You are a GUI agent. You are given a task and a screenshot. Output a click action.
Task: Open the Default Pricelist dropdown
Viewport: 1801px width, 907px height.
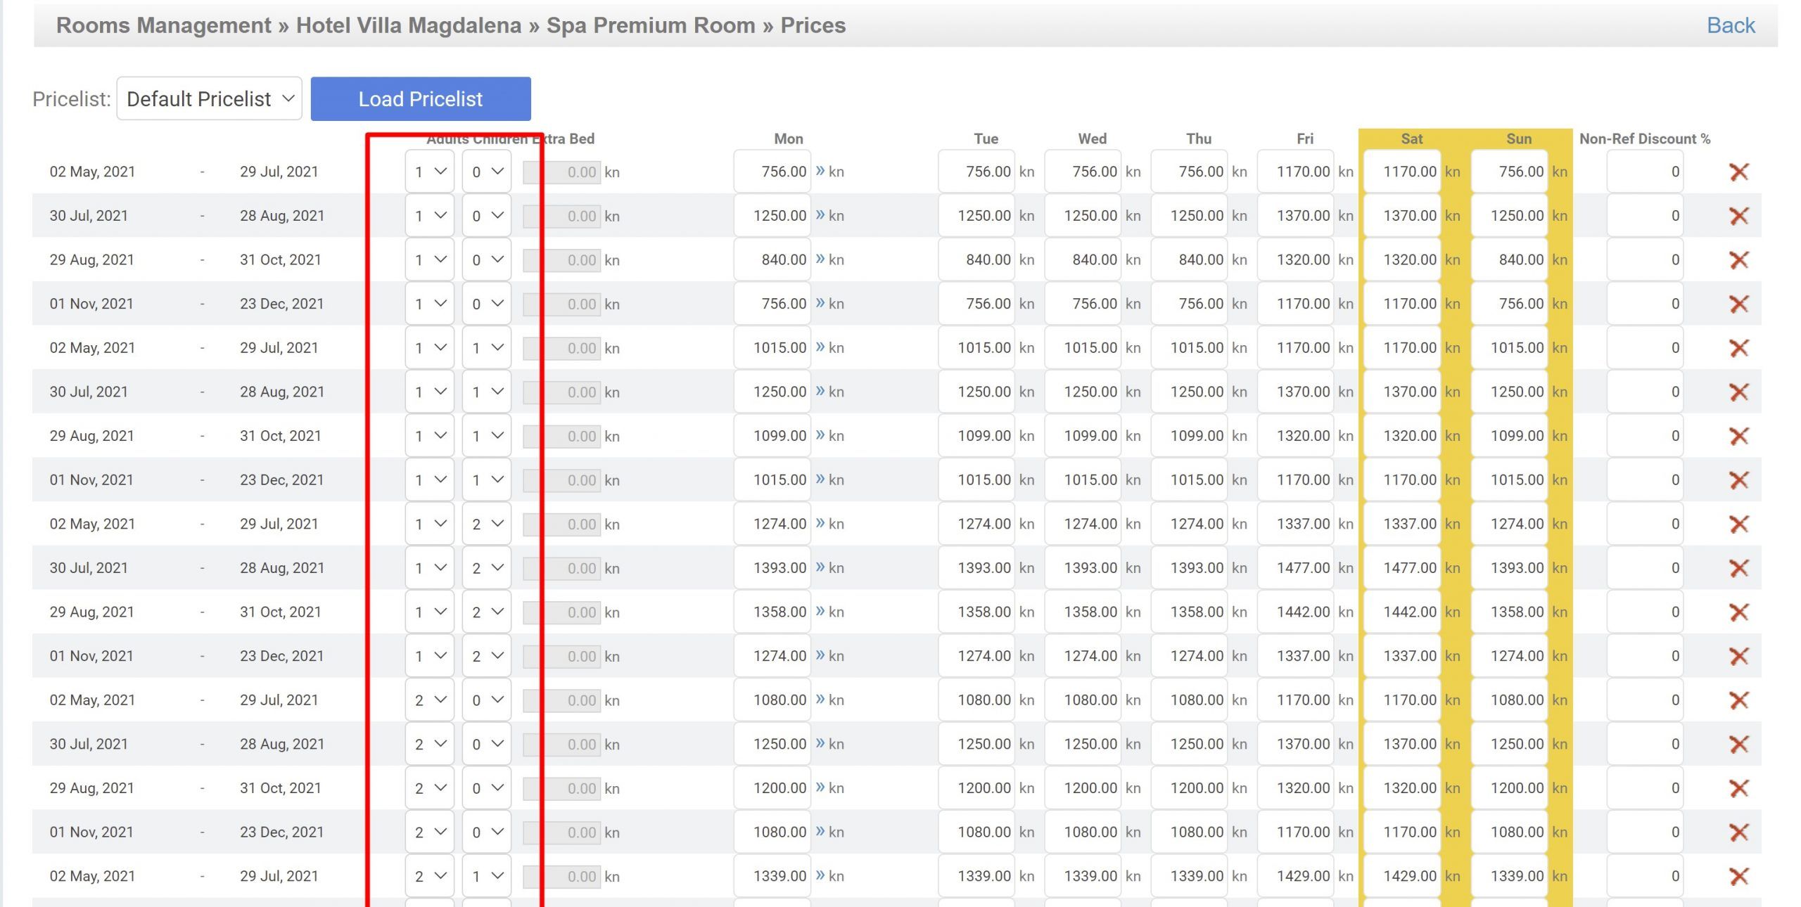pos(209,99)
